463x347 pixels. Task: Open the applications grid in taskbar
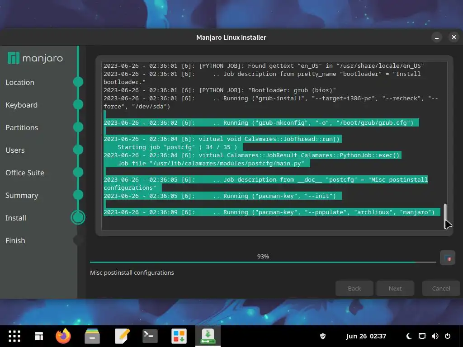(x=14, y=336)
